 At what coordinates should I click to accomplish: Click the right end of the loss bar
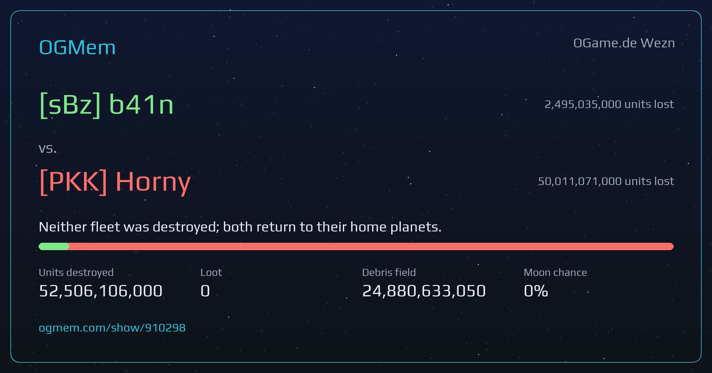click(671, 246)
